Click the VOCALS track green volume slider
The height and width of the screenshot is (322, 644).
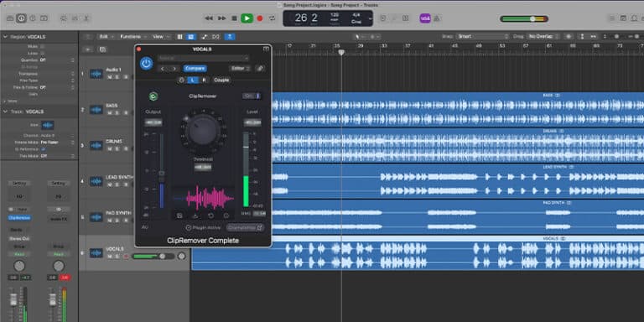pyautogui.click(x=148, y=257)
